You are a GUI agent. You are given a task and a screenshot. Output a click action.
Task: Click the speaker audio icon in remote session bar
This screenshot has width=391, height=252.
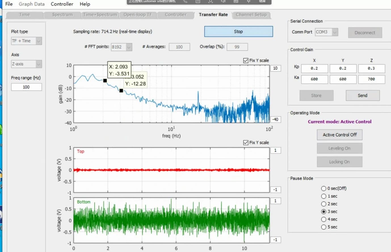point(223,1)
